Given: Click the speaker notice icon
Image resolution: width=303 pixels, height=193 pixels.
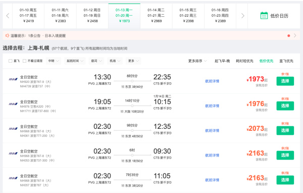Looking at the screenshot, I should [x=7, y=35].
